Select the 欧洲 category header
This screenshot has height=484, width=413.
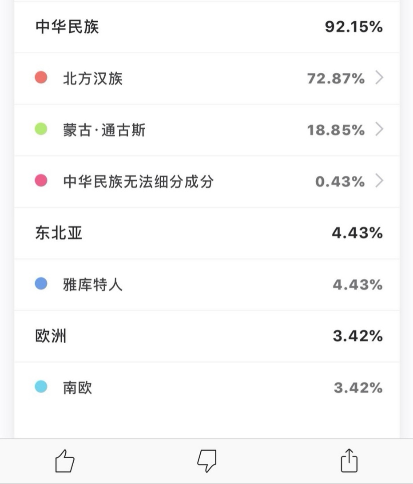point(51,336)
